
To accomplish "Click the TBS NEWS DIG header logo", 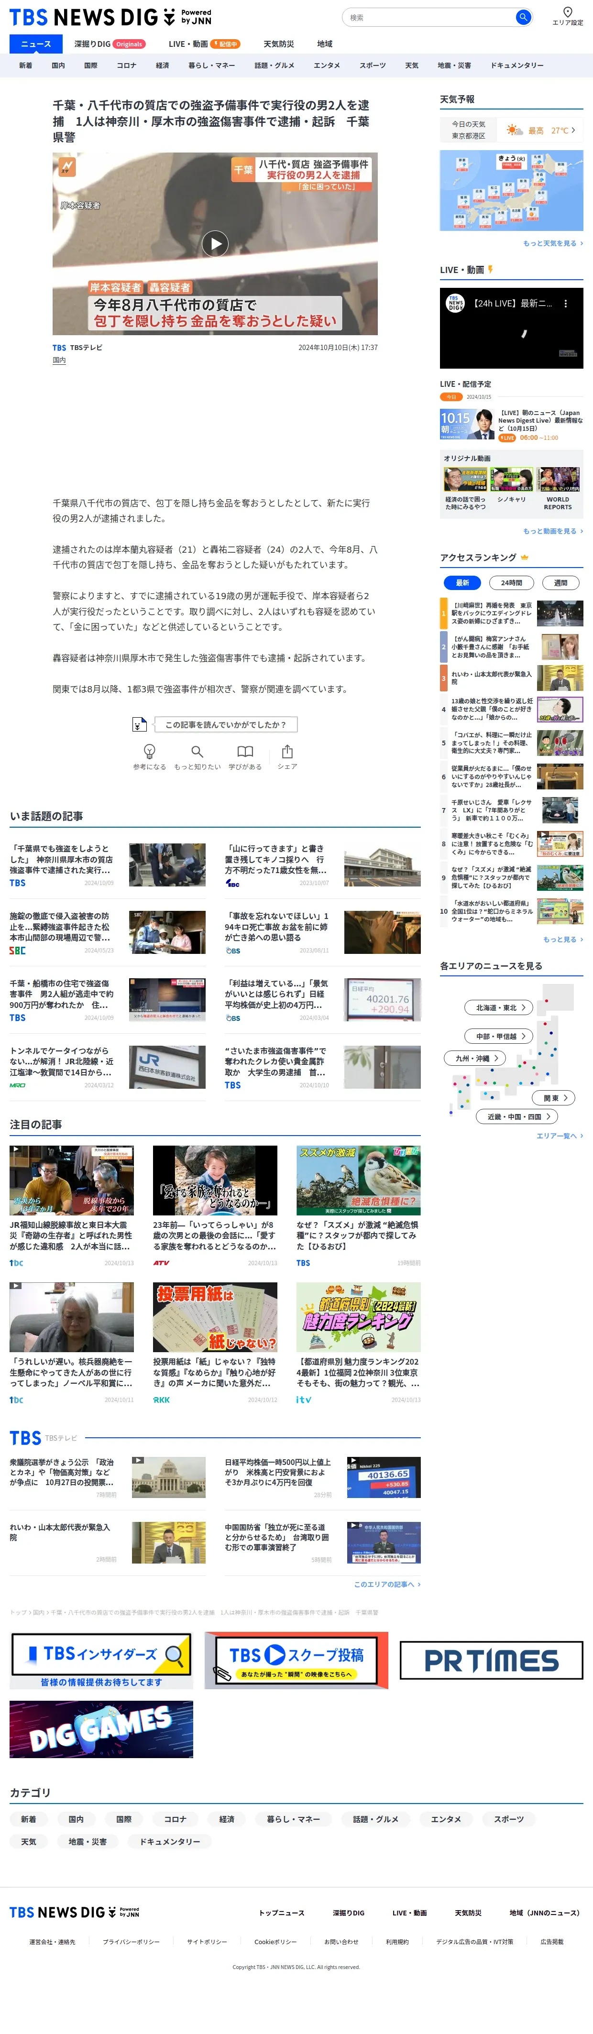I will click(110, 17).
